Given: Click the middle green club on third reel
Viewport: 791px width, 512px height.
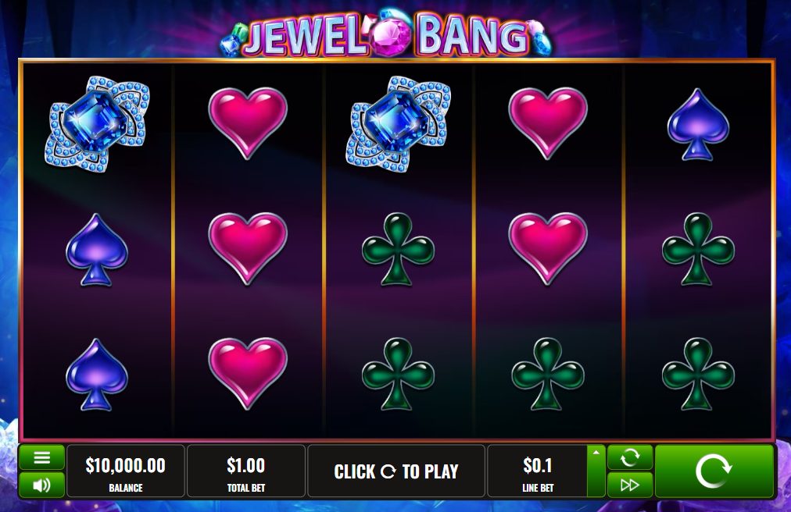Looking at the screenshot, I should (x=398, y=249).
